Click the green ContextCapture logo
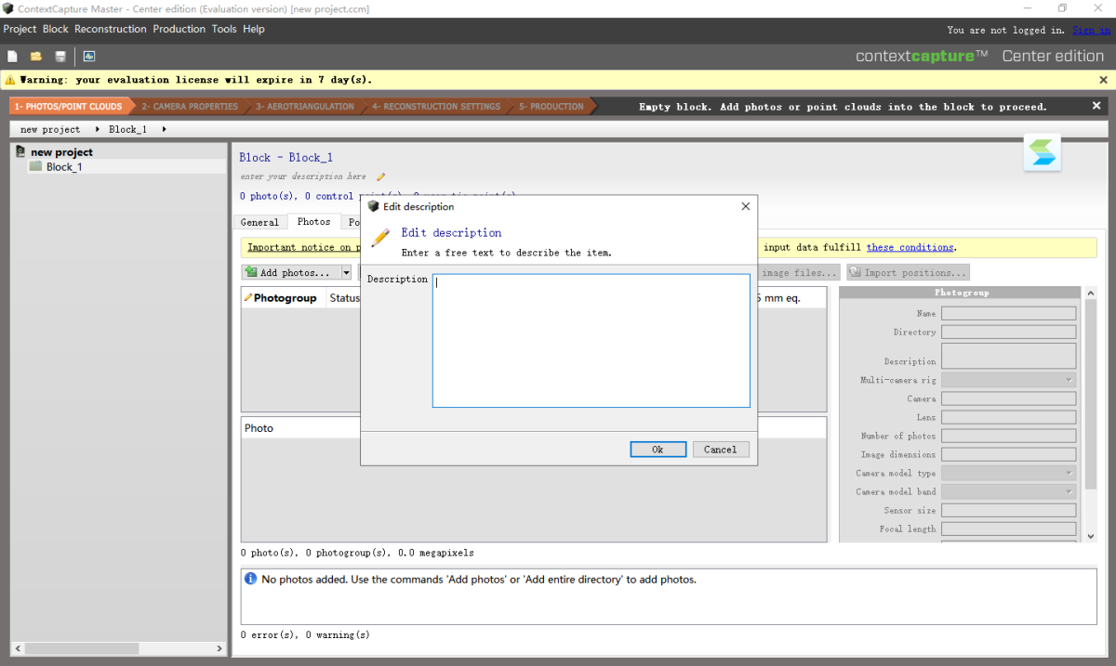The height and width of the screenshot is (666, 1116). tap(1042, 153)
